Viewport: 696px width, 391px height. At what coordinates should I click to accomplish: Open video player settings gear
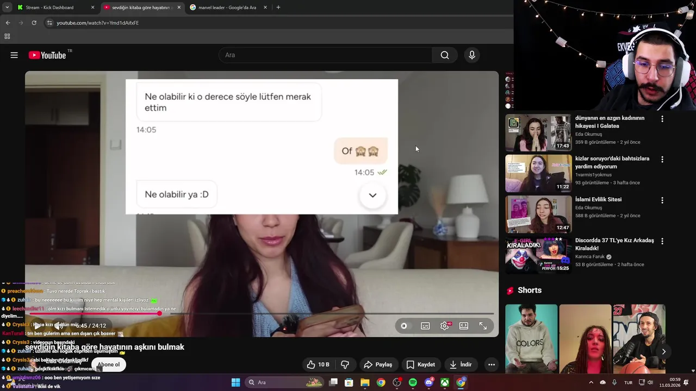pyautogui.click(x=445, y=326)
